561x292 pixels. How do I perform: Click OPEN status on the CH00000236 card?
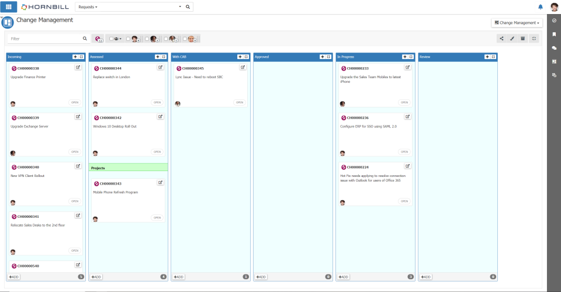404,152
